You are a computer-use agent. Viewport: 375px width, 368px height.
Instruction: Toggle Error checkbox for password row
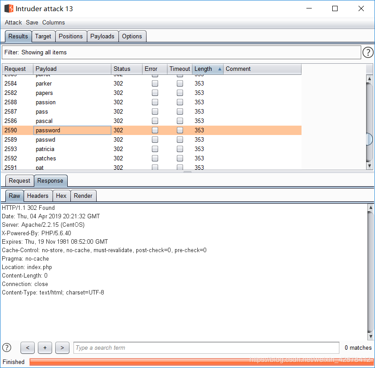tap(155, 130)
